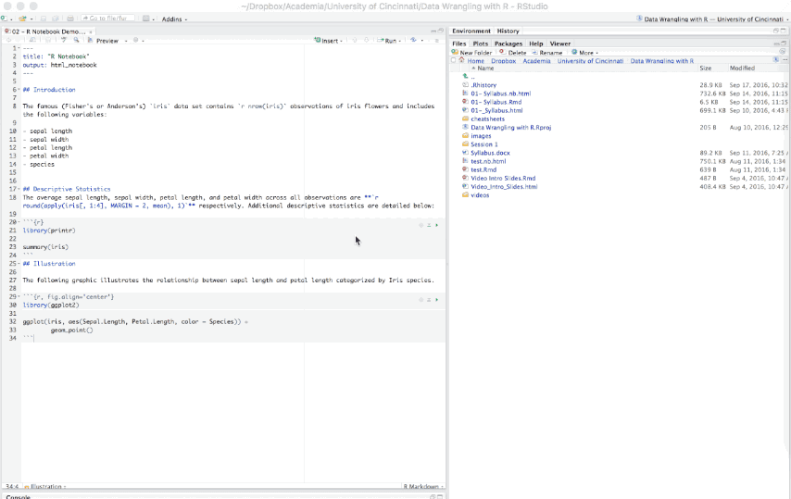The height and width of the screenshot is (499, 791).
Task: Open chunk options gear for ggplot2 chunk
Action: tap(421, 299)
